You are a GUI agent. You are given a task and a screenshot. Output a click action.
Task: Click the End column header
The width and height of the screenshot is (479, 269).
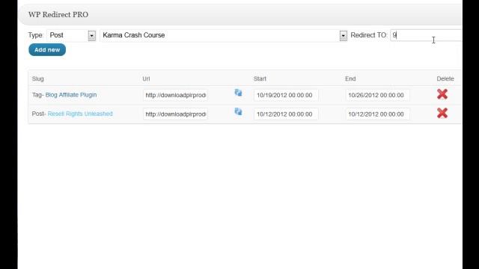point(350,78)
